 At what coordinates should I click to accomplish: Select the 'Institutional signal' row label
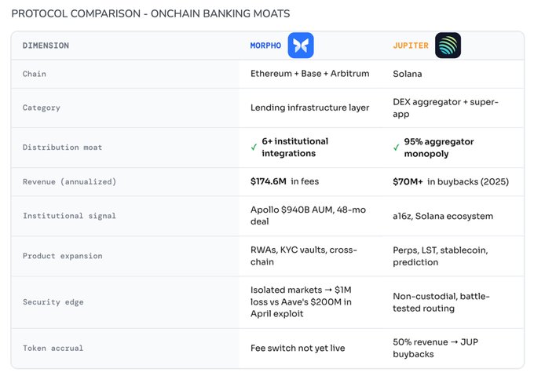[69, 216]
